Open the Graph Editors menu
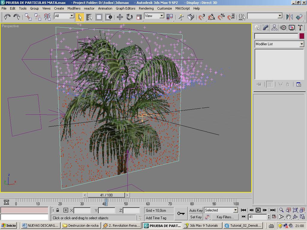The image size is (307, 230). tap(126, 8)
